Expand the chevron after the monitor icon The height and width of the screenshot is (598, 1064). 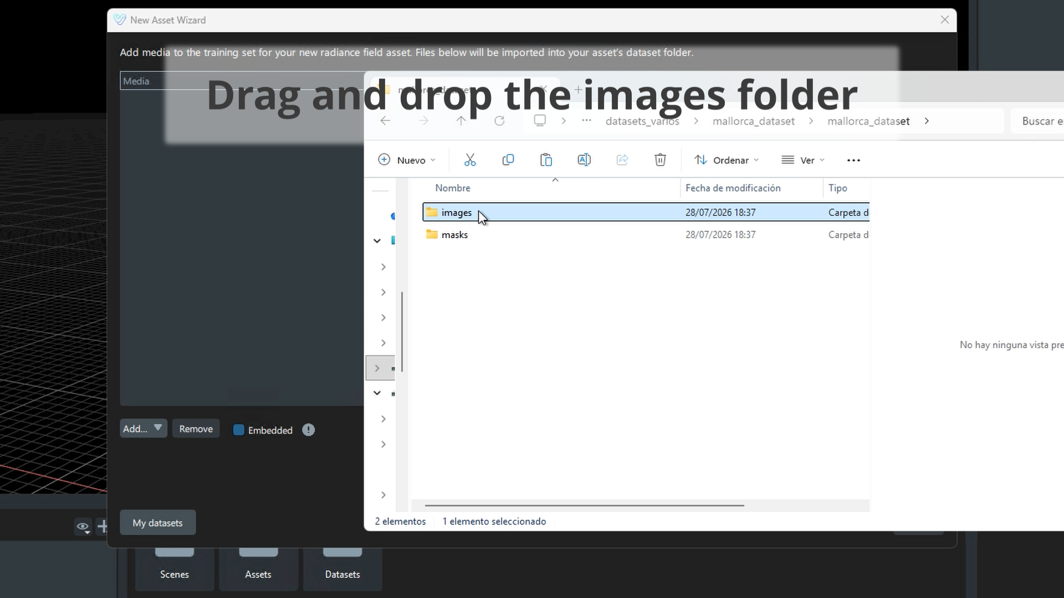(564, 121)
